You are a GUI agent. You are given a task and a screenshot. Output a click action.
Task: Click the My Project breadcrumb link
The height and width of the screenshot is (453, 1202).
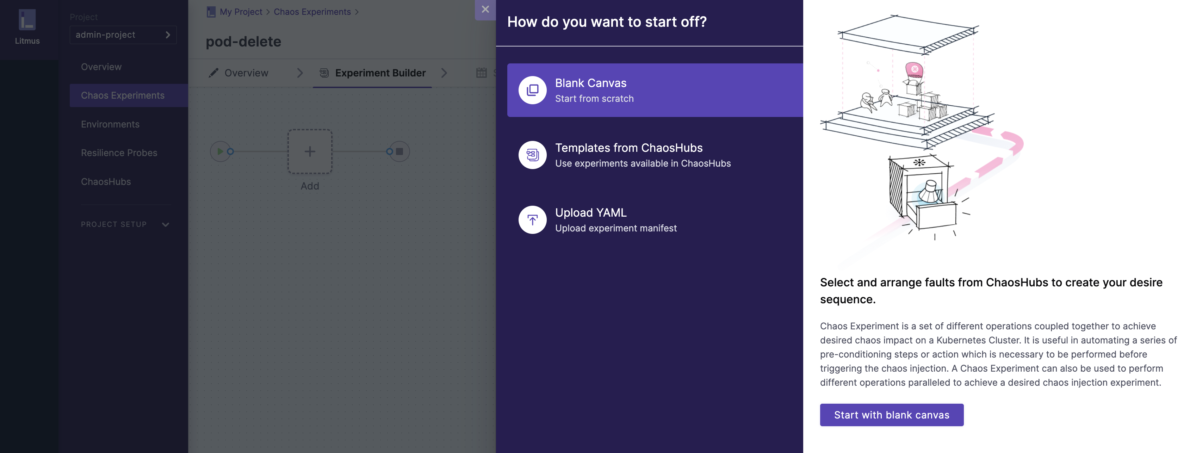241,12
